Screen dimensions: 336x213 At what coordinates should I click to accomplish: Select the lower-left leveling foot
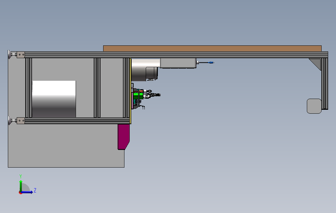pyautogui.click(x=9, y=121)
